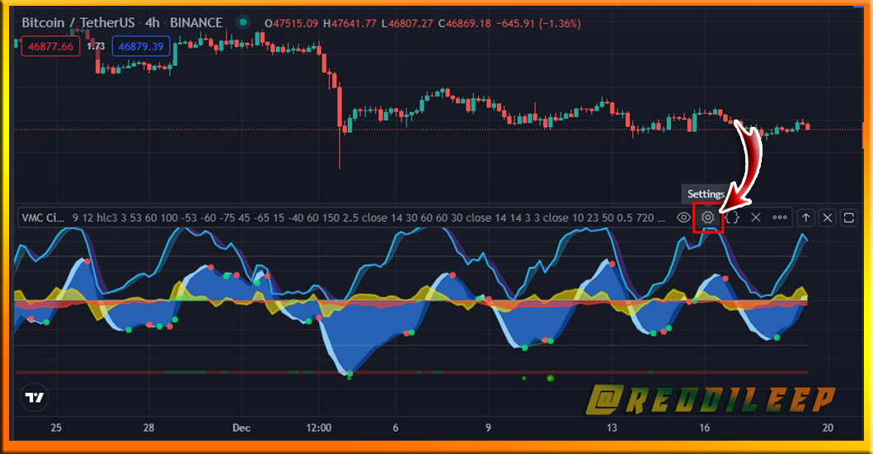Image resolution: width=873 pixels, height=454 pixels.
Task: Click date label 16 on time axis
Action: tap(704, 428)
